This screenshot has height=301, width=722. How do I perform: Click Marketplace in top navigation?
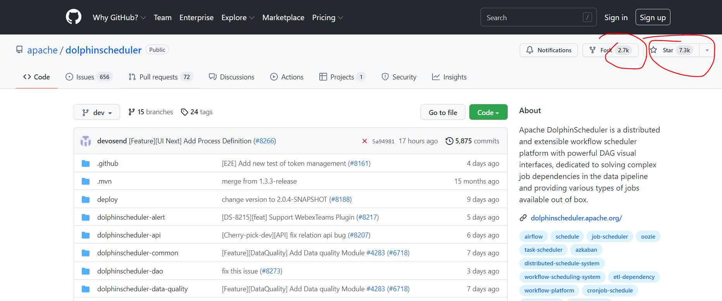(x=283, y=17)
